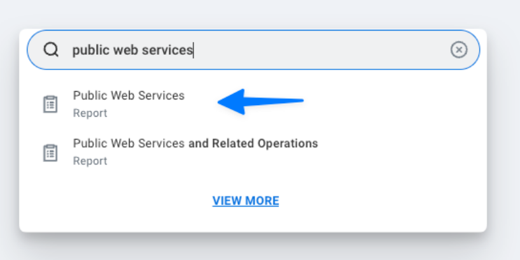Click the bold "and Related Operations" text

pos(253,143)
